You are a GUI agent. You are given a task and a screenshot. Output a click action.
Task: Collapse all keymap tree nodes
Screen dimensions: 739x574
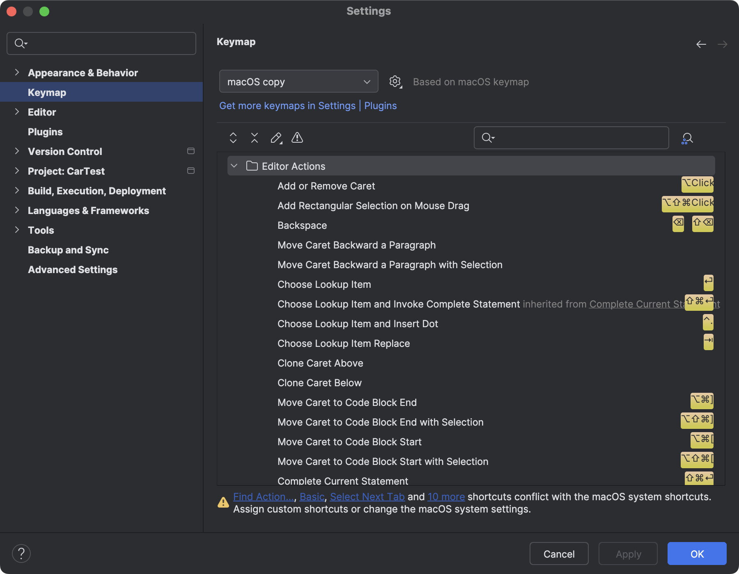tap(254, 138)
